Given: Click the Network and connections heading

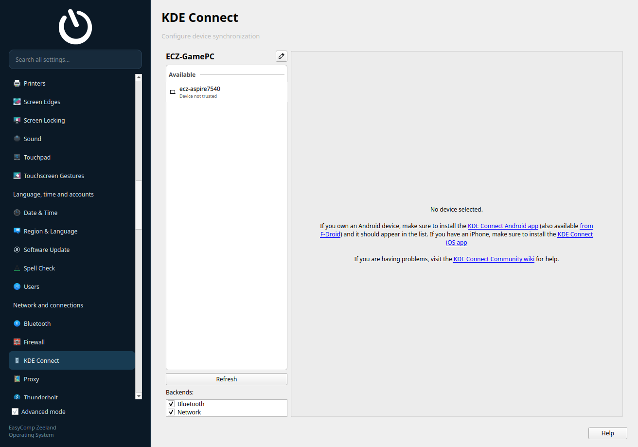Looking at the screenshot, I should (48, 305).
